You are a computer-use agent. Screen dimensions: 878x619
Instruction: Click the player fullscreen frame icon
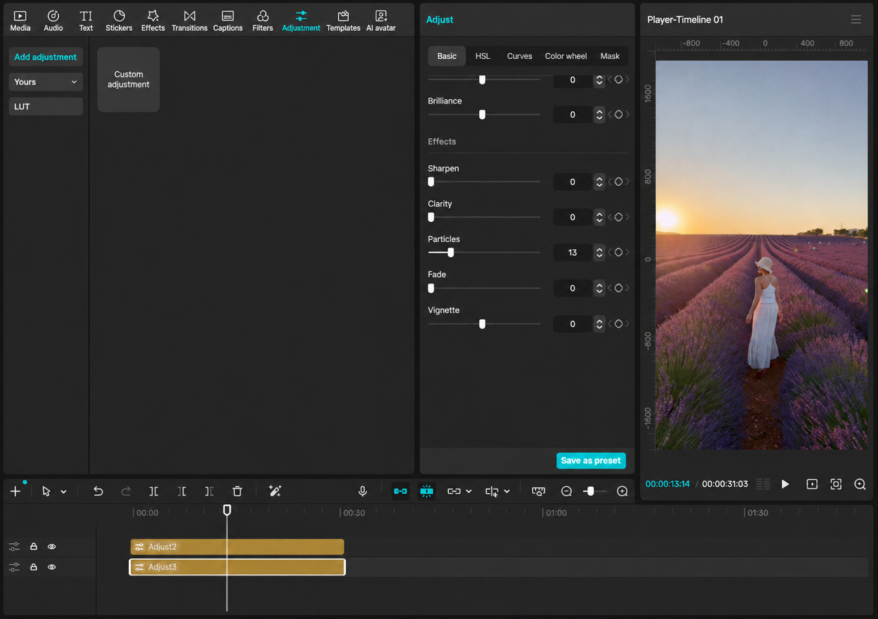[836, 484]
